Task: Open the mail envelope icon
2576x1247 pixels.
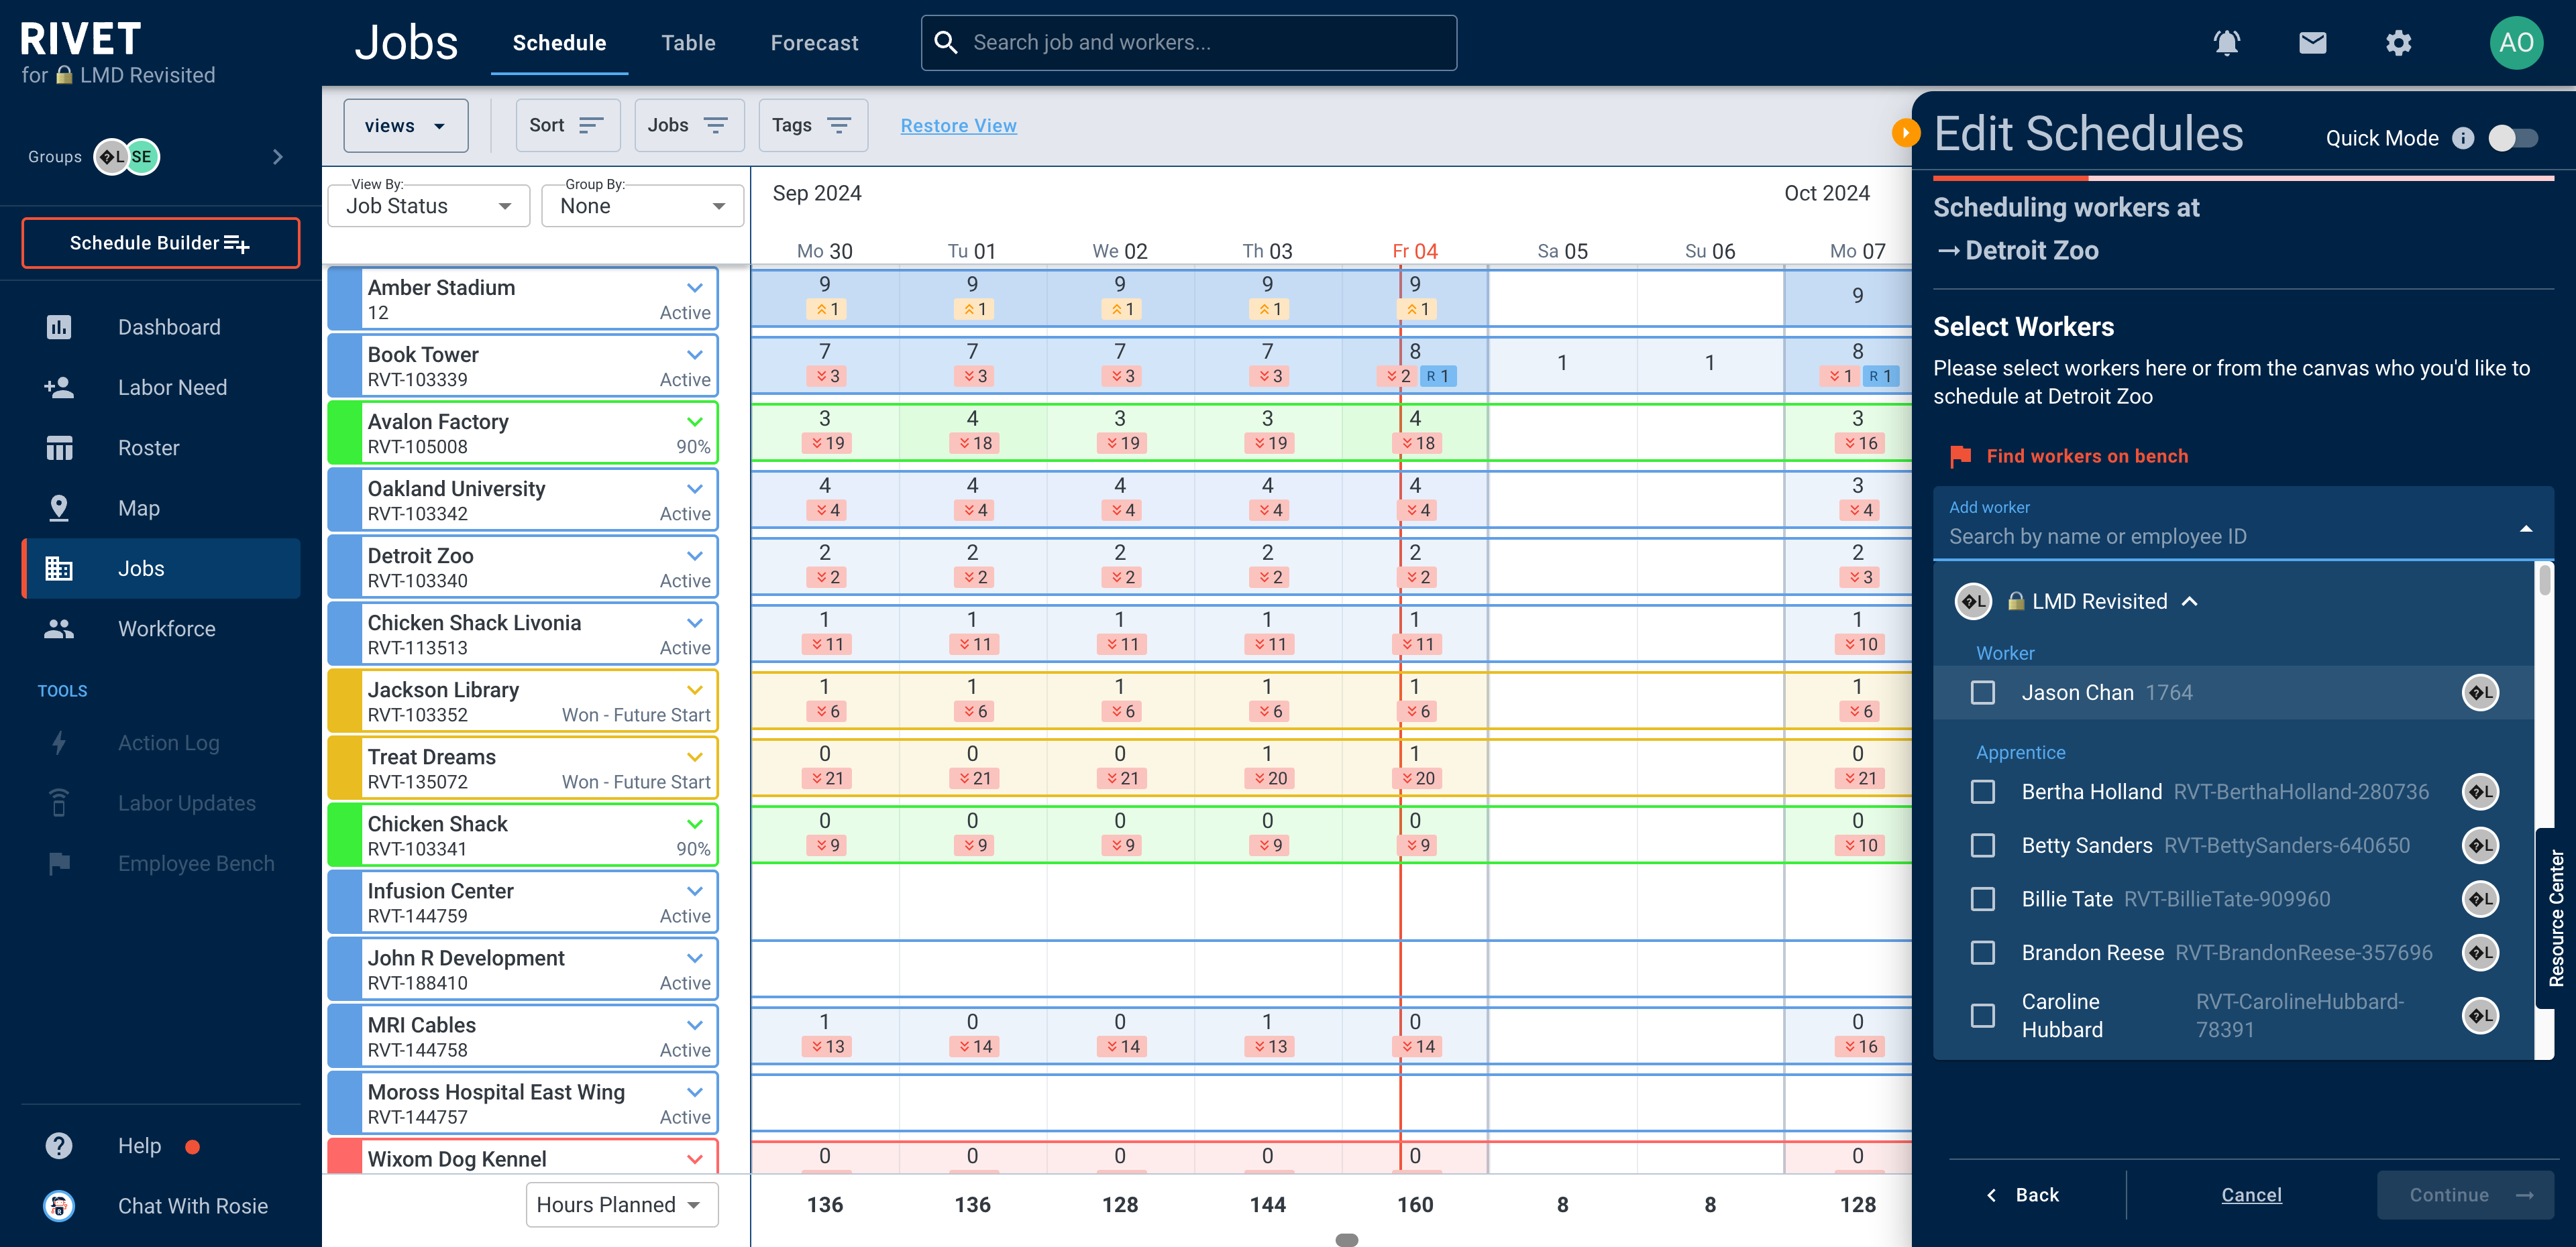Action: [x=2312, y=43]
